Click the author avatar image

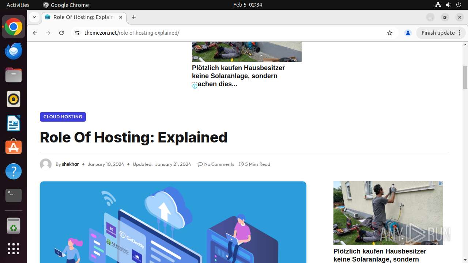(x=46, y=164)
